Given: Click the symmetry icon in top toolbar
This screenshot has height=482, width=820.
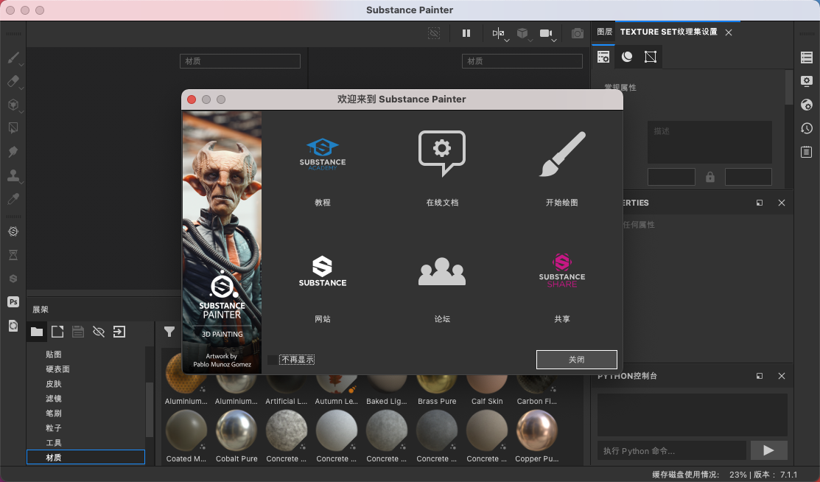Looking at the screenshot, I should (x=498, y=33).
